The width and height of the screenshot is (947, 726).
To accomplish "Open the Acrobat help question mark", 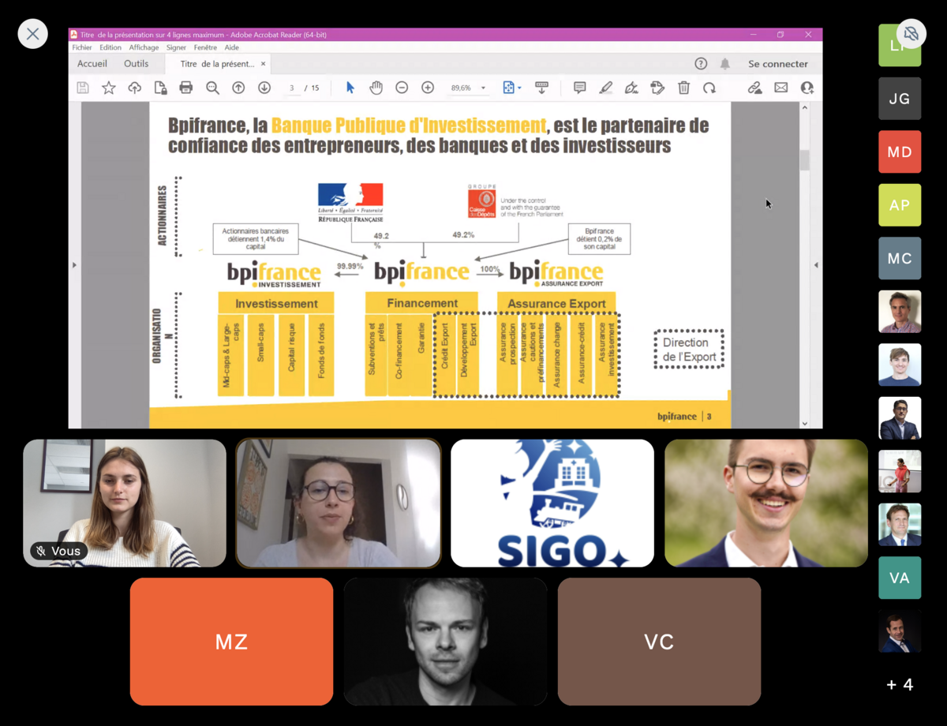I will tap(701, 64).
